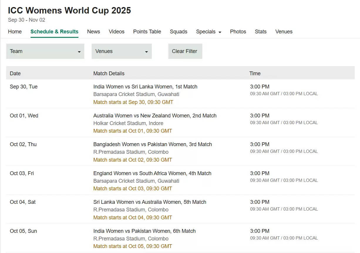360x253 pixels.
Task: Open Bangladesh Women vs Pakistan Women 3rd Match
Action: point(153,144)
